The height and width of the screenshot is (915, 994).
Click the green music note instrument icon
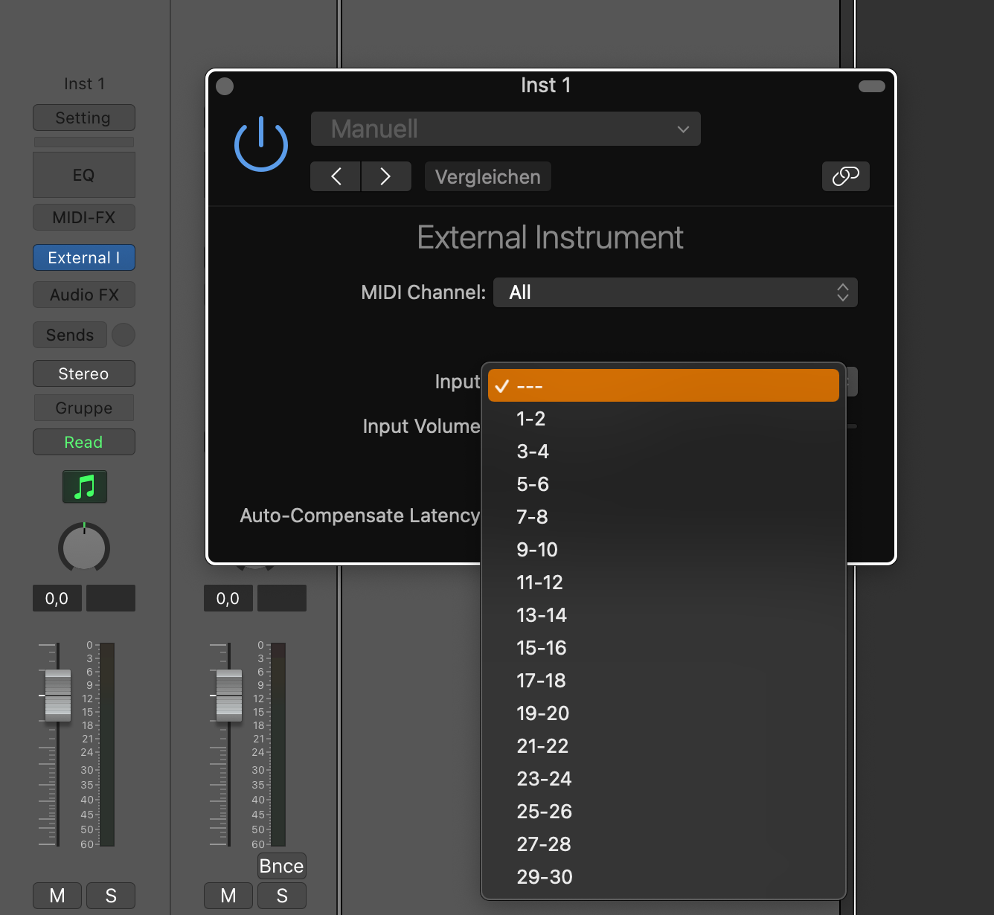tap(85, 487)
